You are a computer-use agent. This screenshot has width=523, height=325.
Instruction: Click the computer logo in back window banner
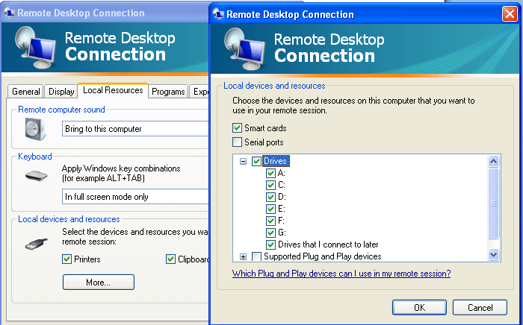pos(35,46)
